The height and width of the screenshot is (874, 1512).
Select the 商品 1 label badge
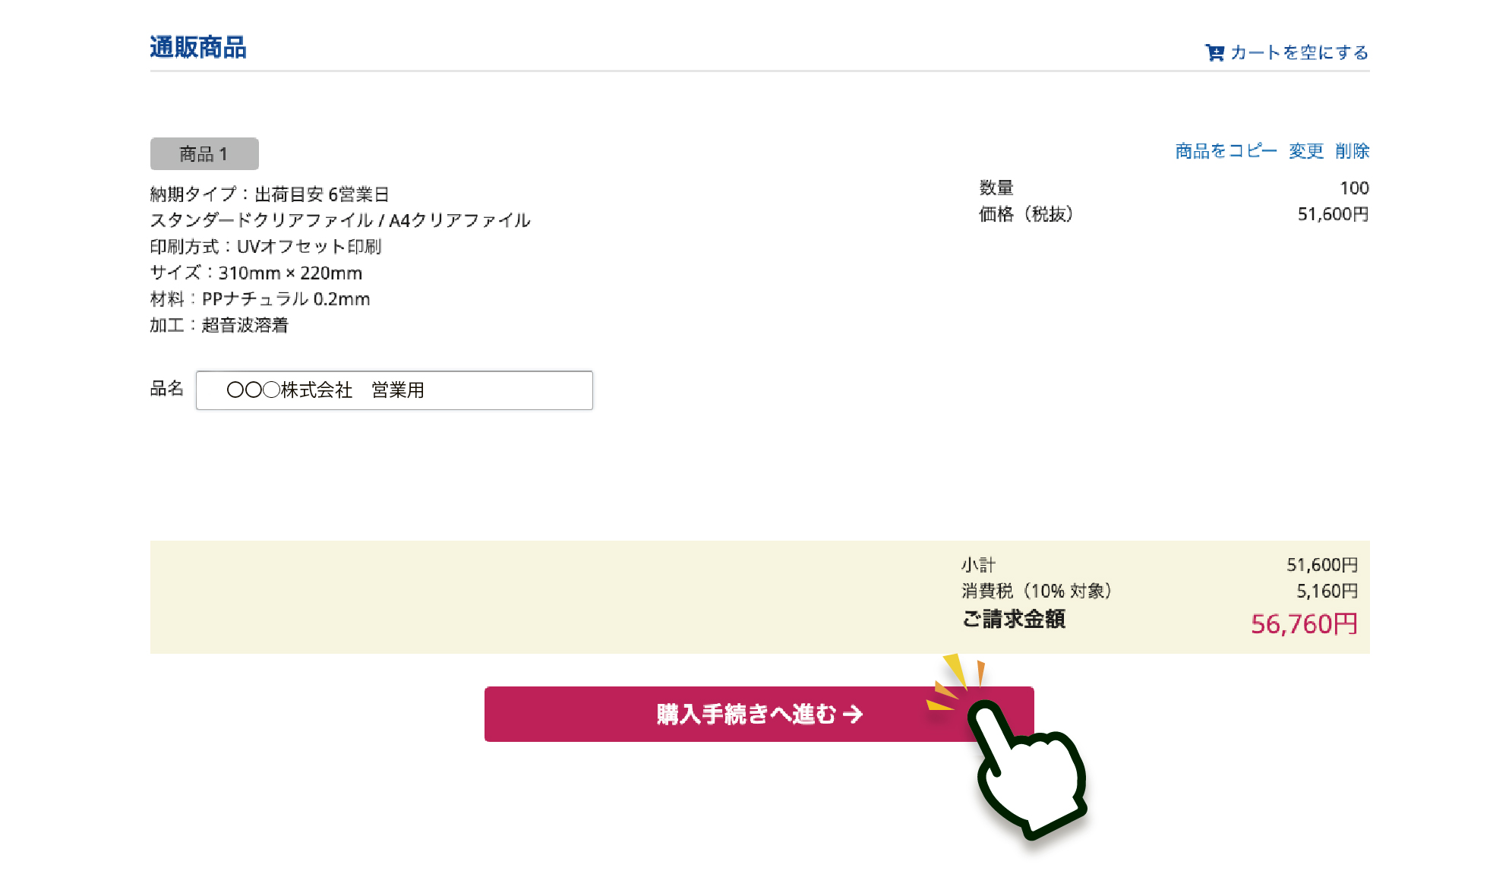(x=204, y=154)
